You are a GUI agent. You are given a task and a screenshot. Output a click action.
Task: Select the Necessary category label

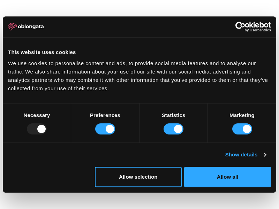(37, 115)
